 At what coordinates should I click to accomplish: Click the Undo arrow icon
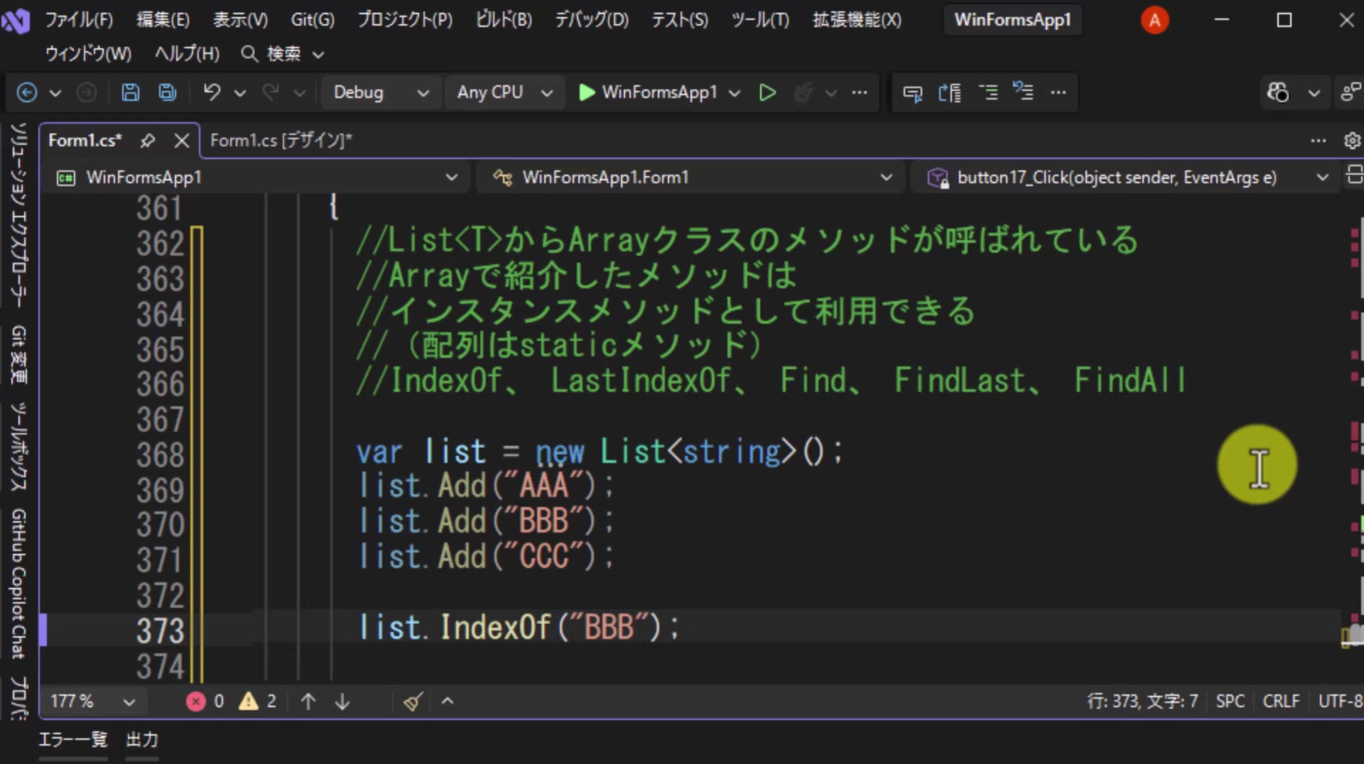coord(212,92)
